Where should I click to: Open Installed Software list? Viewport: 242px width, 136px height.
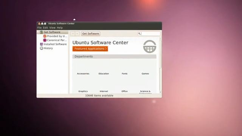point(55,44)
